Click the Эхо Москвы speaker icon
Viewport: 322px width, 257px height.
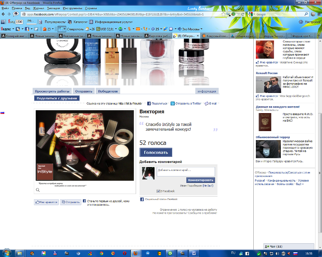(180, 29)
